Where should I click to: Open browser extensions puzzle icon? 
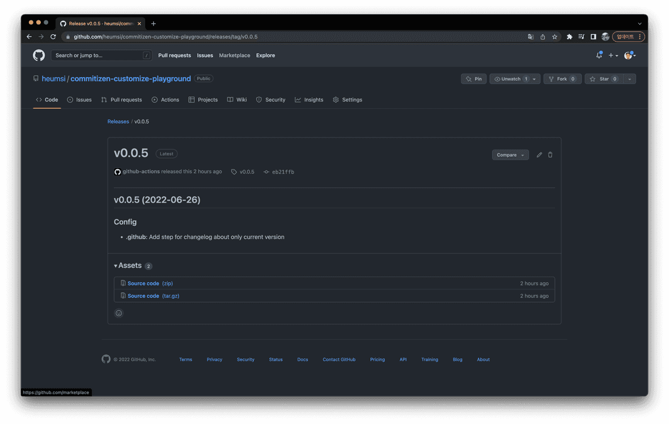(x=569, y=37)
